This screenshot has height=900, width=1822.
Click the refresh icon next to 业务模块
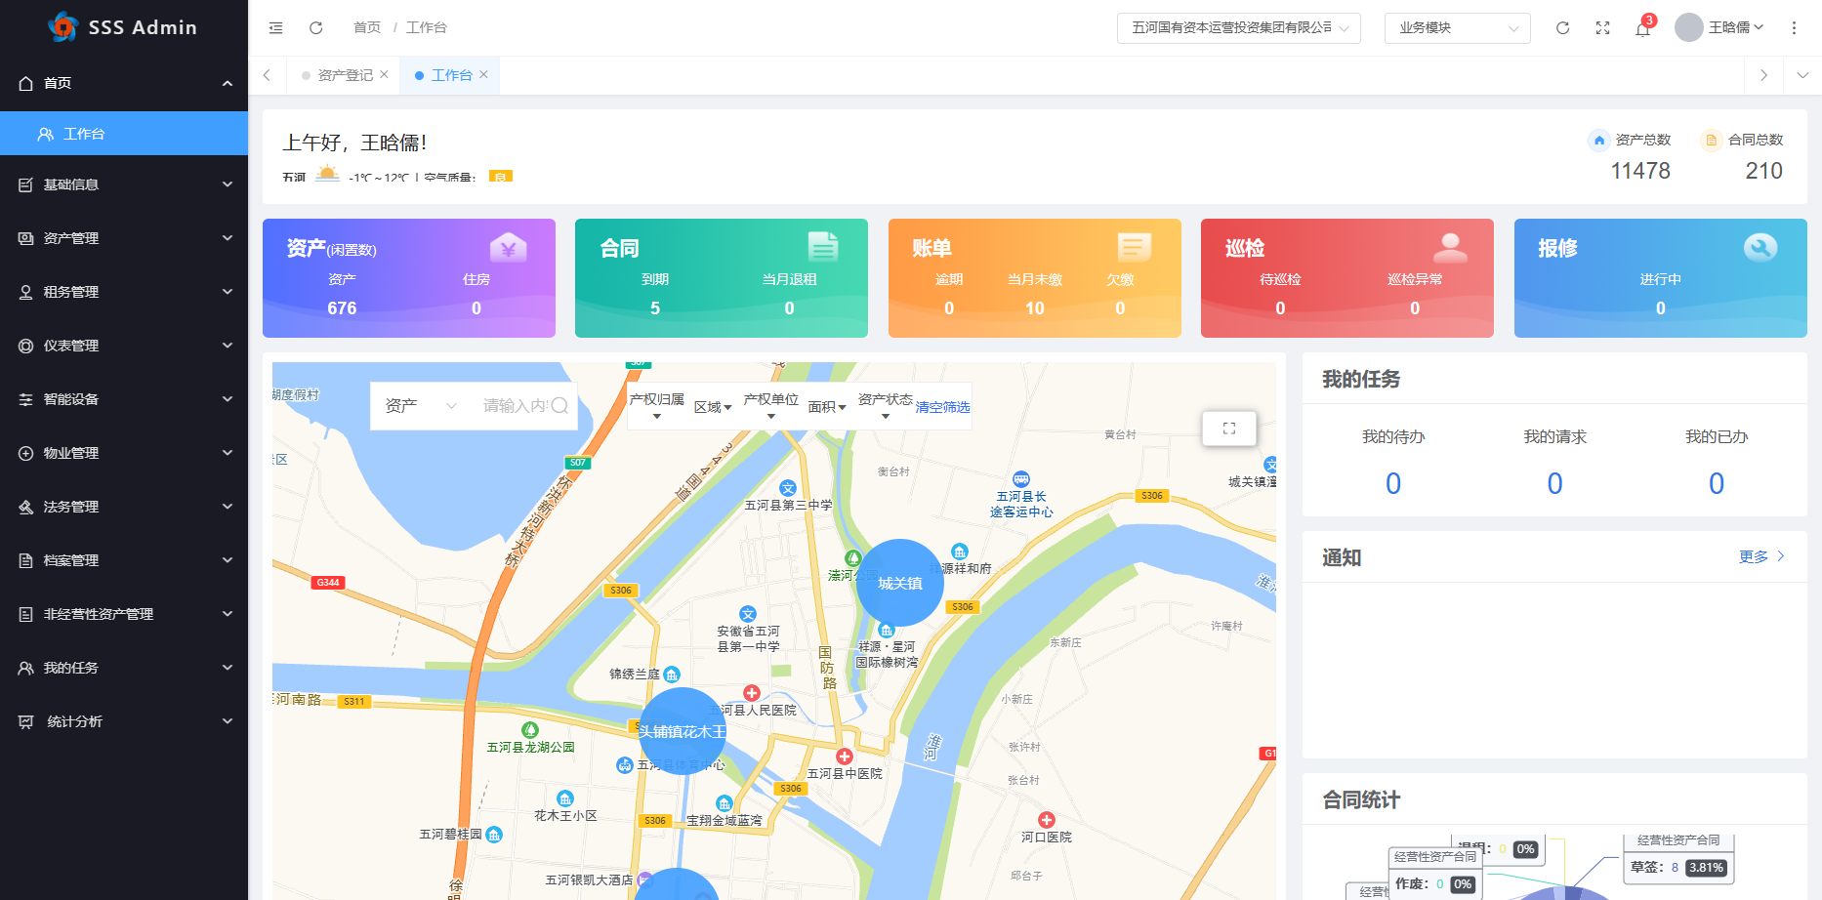point(1562,28)
